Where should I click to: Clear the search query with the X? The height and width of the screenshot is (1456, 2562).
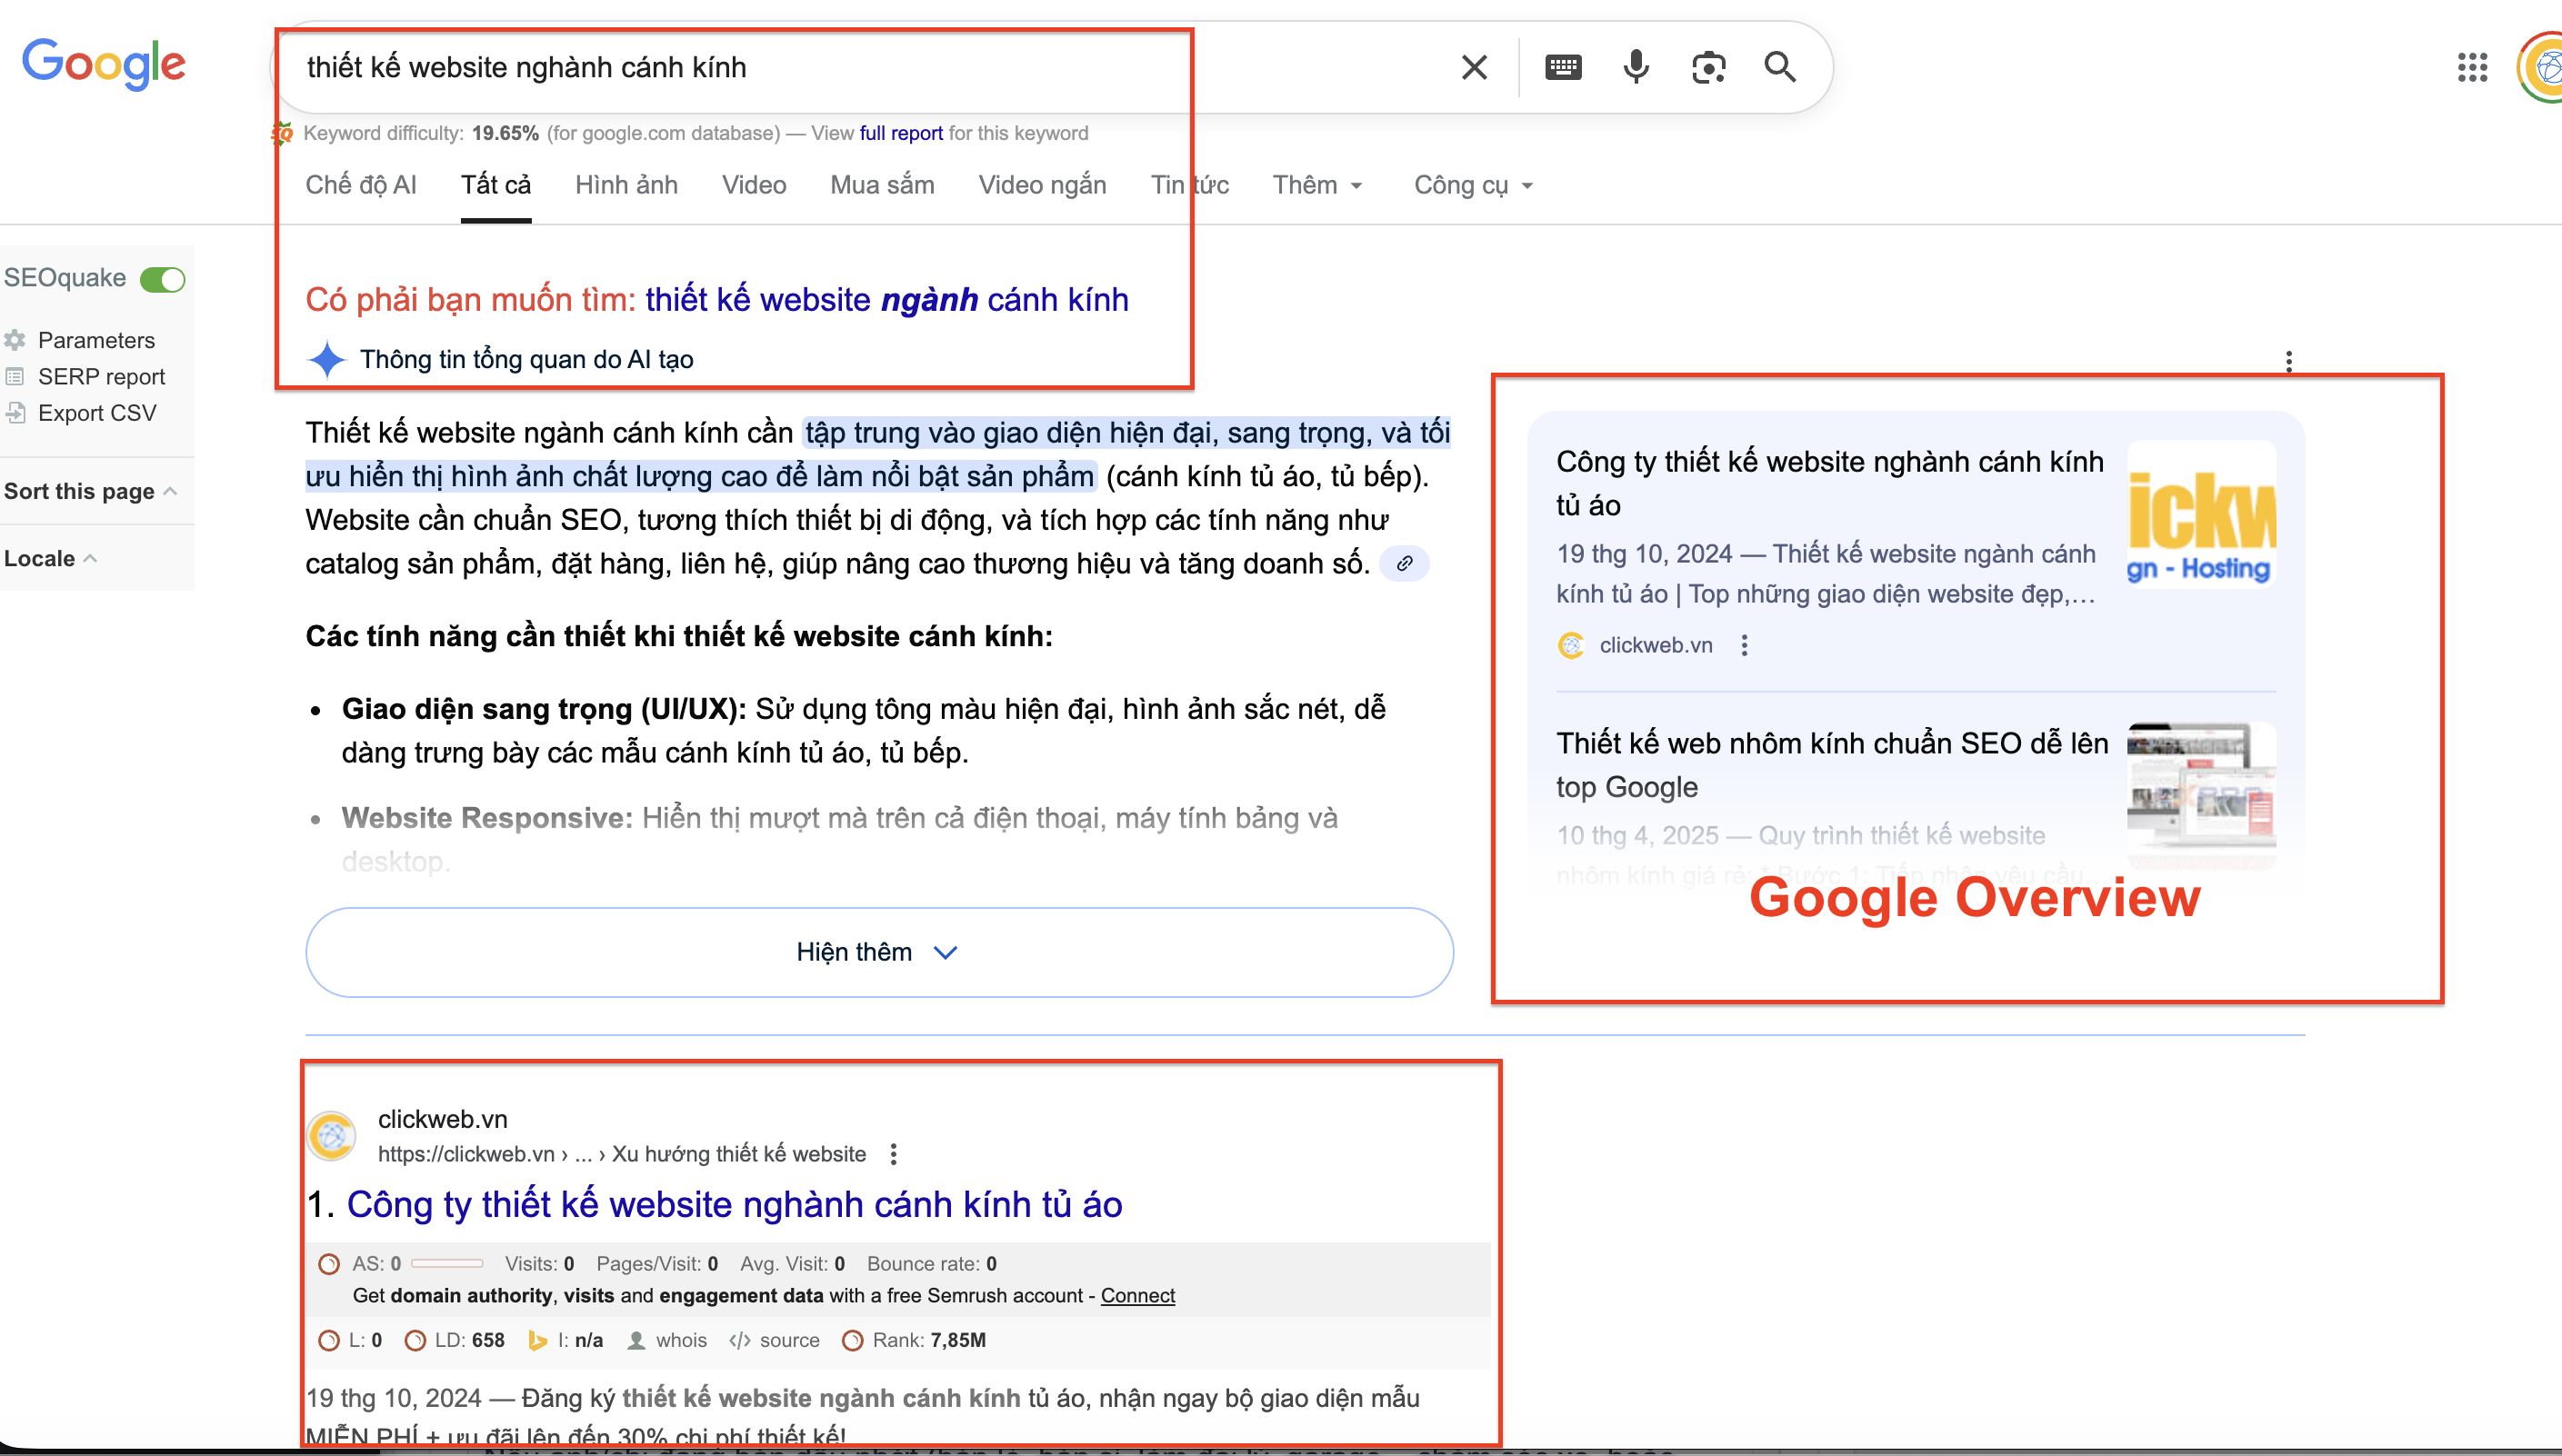(1473, 67)
